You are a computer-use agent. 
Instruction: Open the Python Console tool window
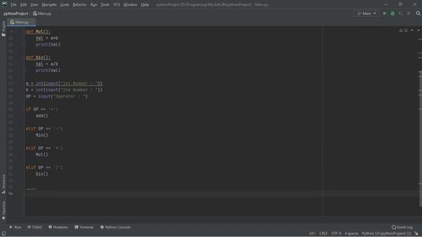click(x=115, y=227)
